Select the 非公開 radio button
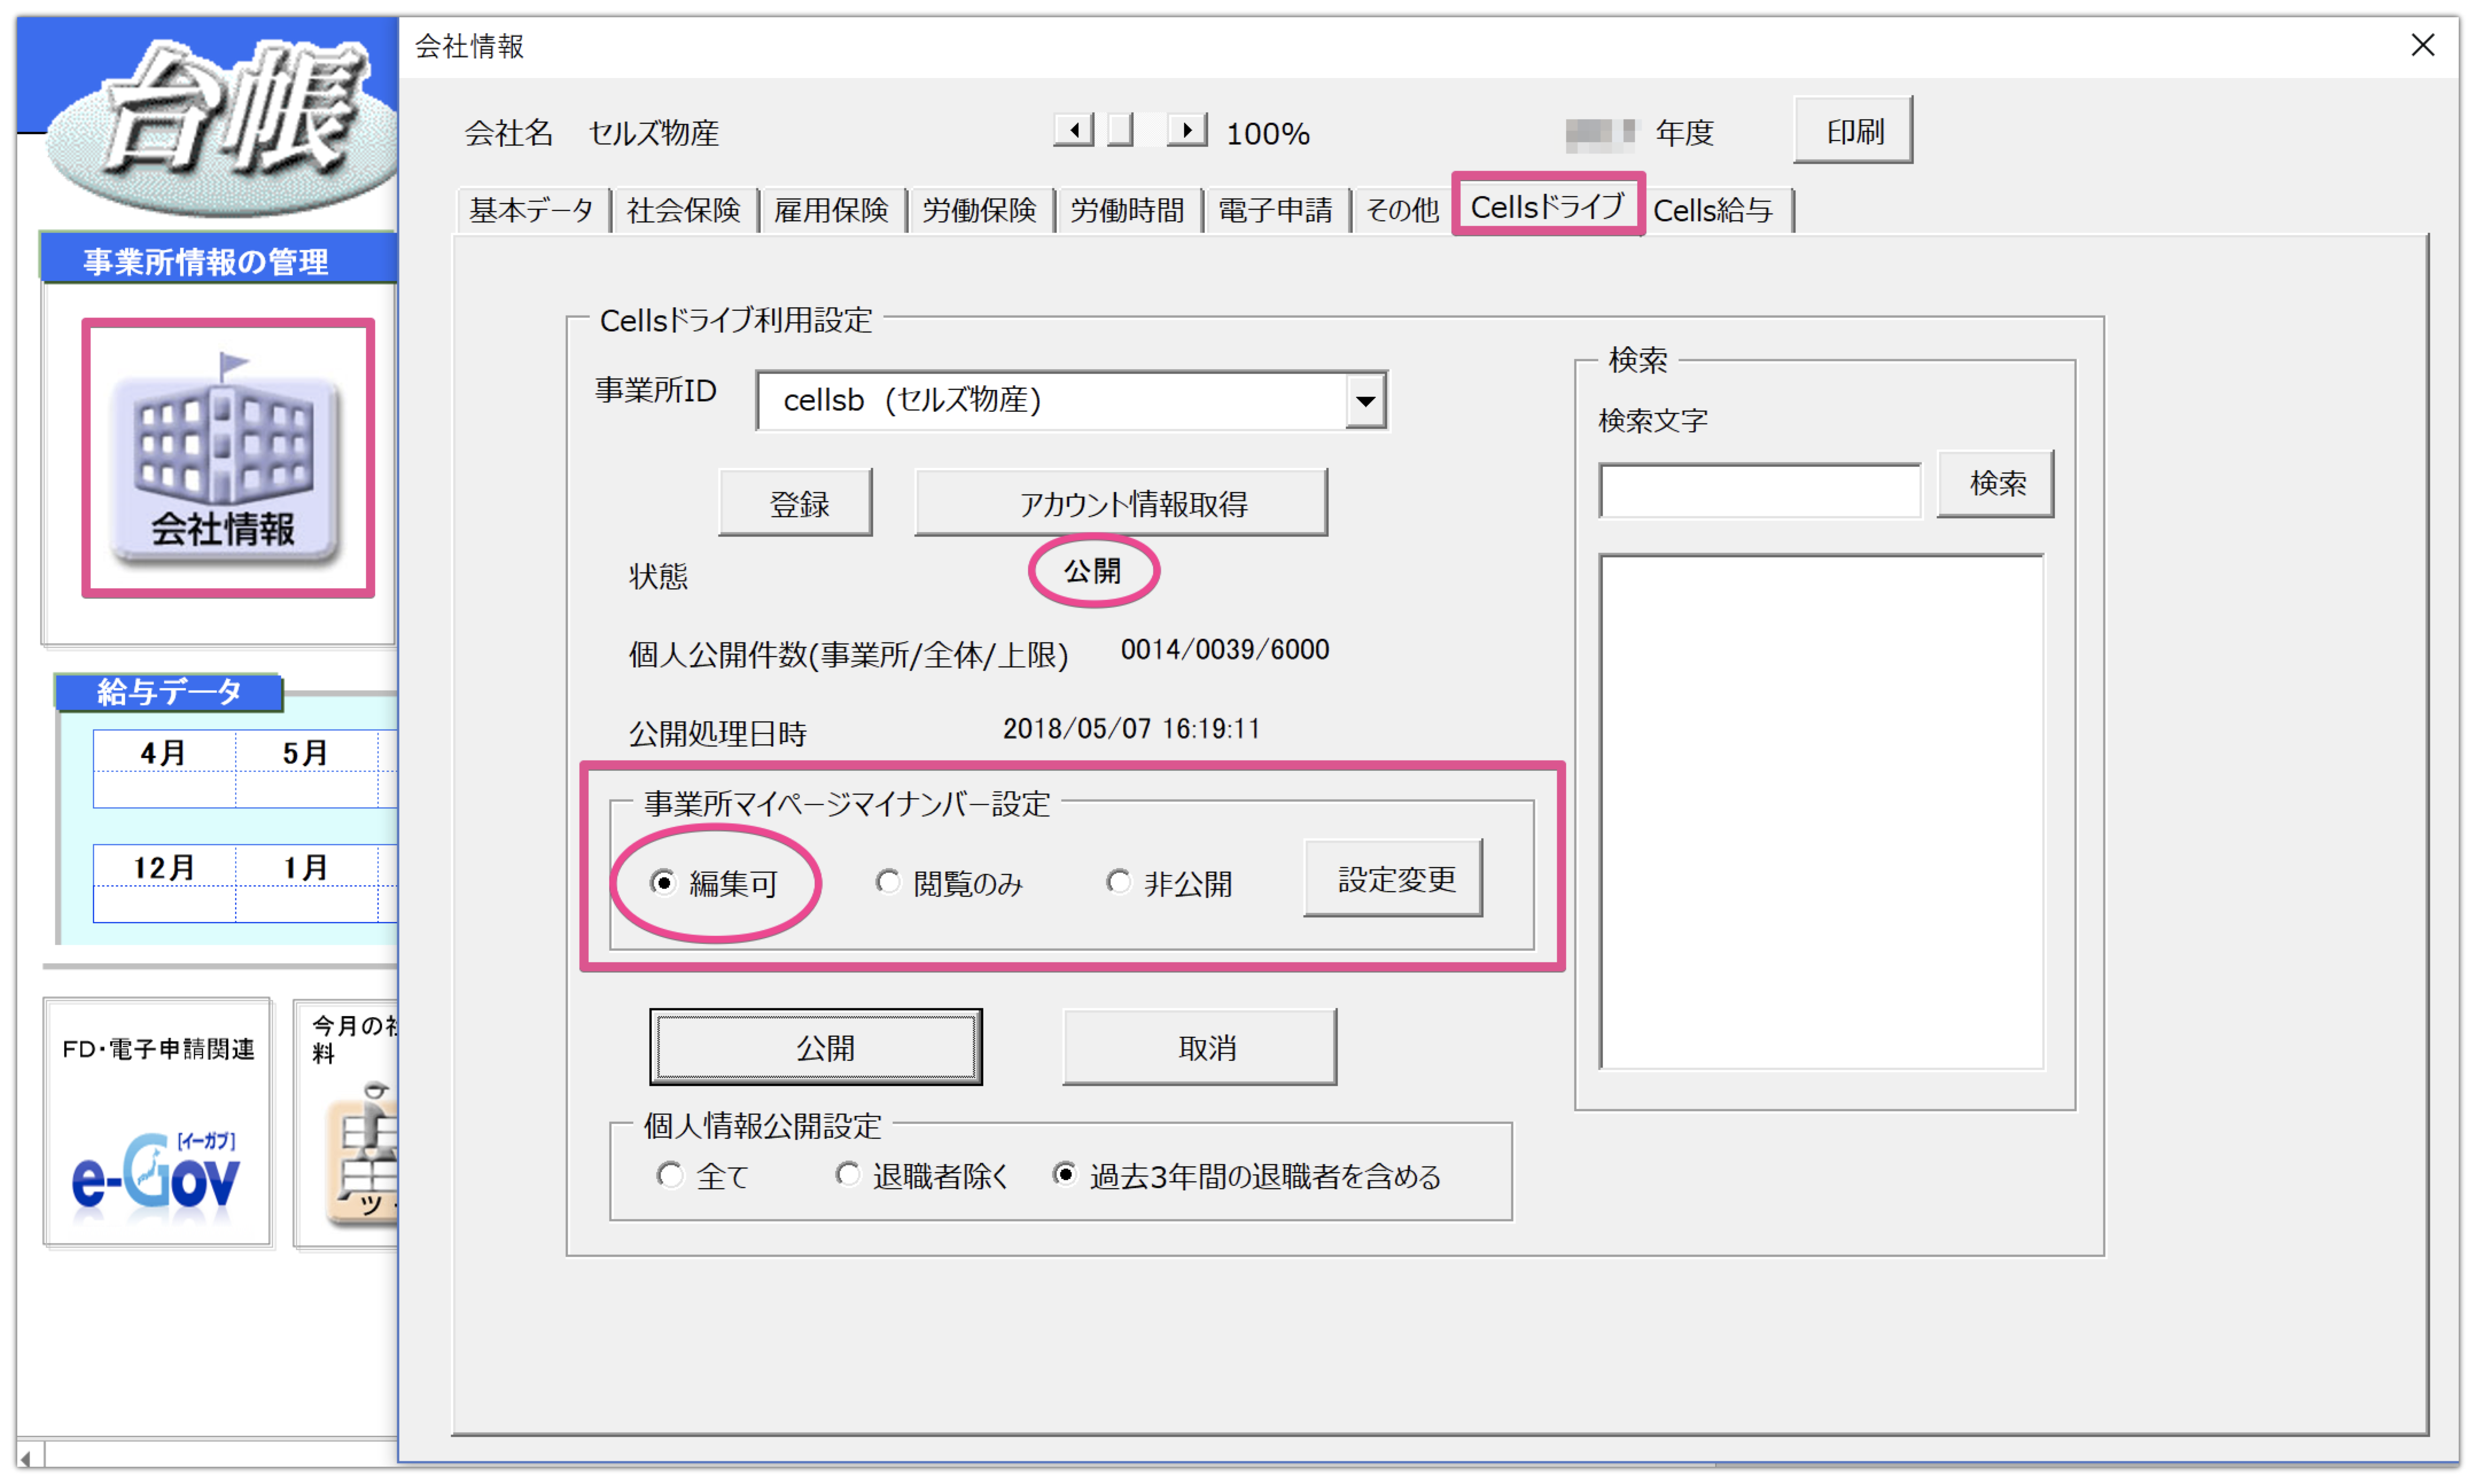This screenshot has height=1484, width=2476. 1169,883
